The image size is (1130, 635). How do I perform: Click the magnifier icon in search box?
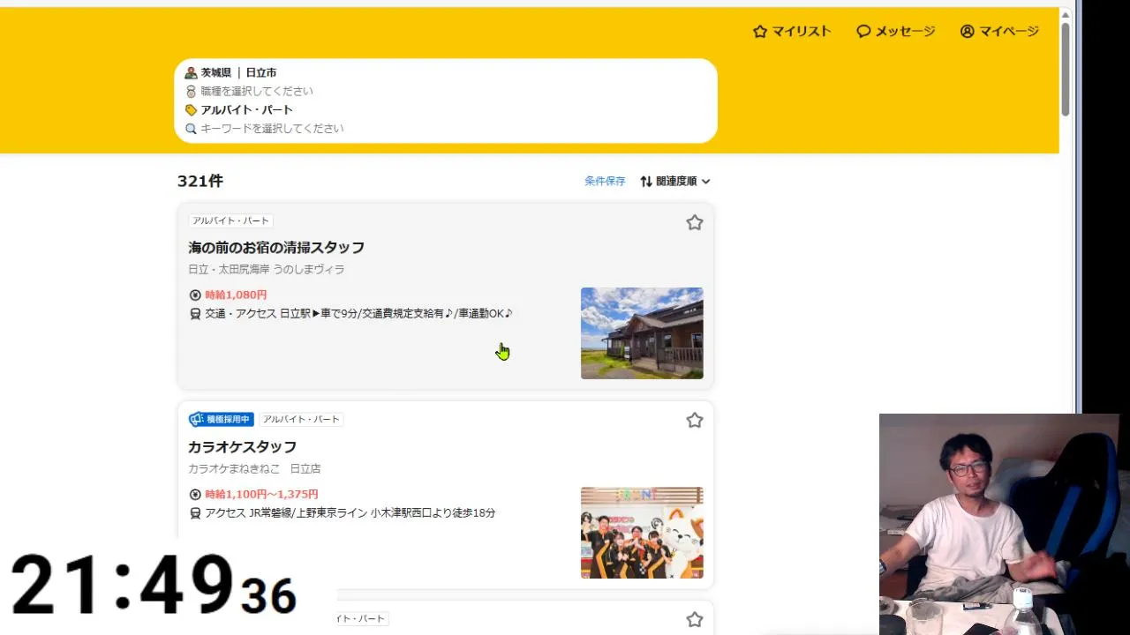click(x=191, y=128)
